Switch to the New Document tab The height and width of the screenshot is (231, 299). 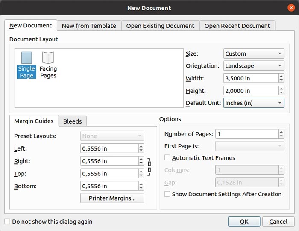[x=31, y=25]
